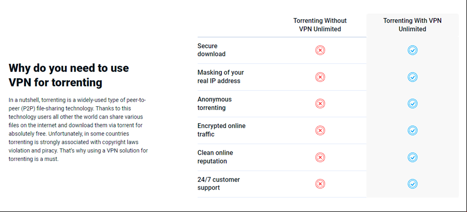Click the Encrypted online traffic row label
467x212 pixels.
point(221,130)
